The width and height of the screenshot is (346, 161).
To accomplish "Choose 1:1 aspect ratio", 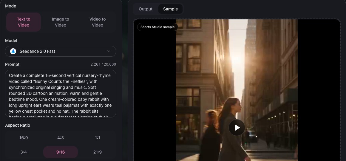I will [97, 138].
